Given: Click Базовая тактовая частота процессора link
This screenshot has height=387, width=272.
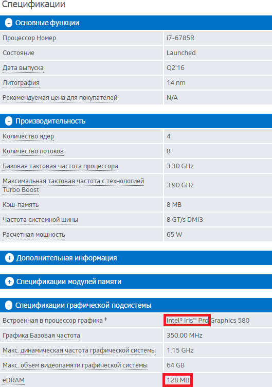Looking at the screenshot, I should [60, 166].
